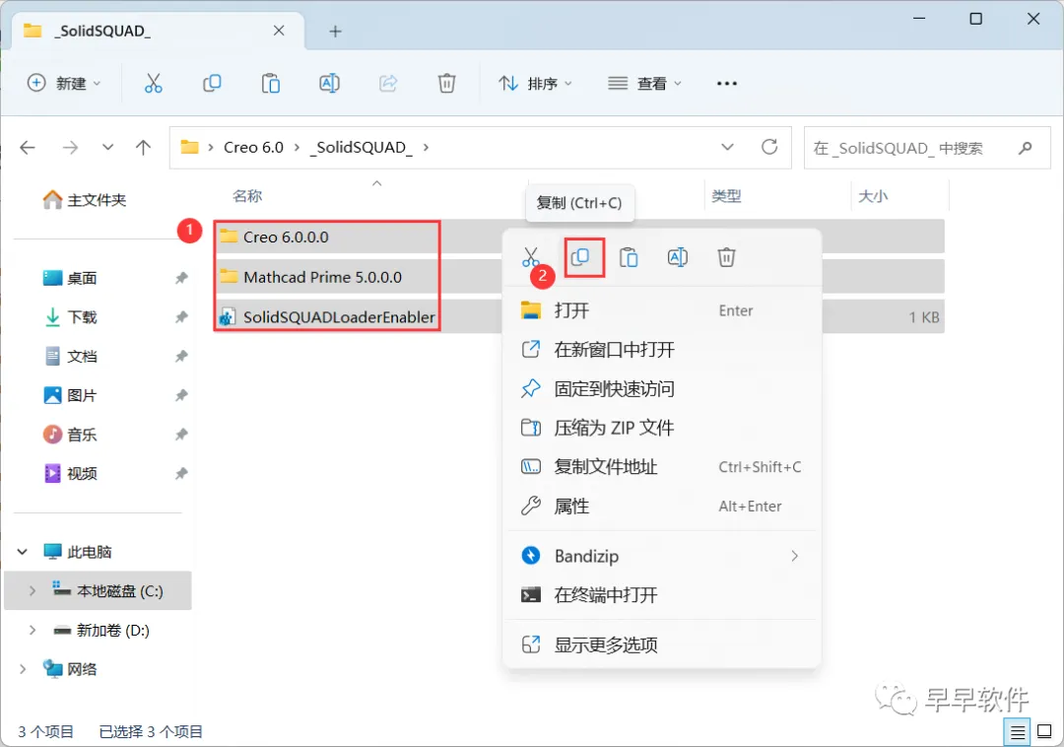Click the Share icon in the top toolbar
This screenshot has height=747, width=1064.
click(x=388, y=84)
